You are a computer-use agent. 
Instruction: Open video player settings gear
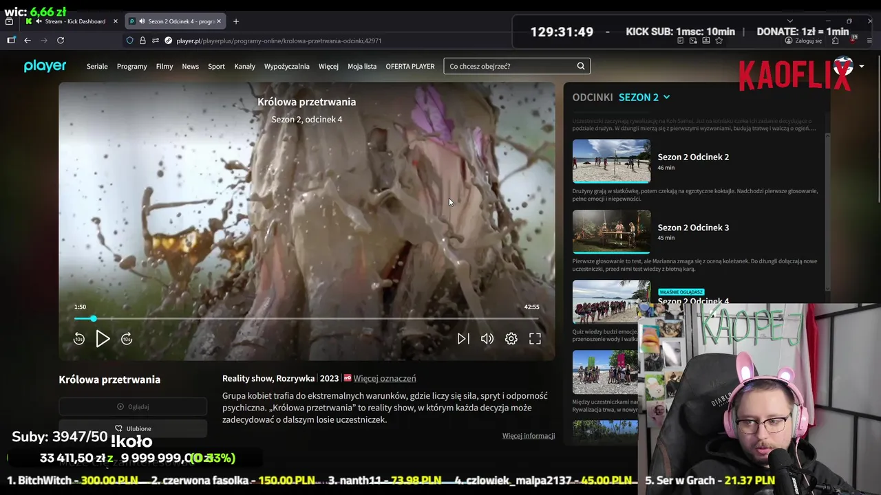(x=511, y=338)
